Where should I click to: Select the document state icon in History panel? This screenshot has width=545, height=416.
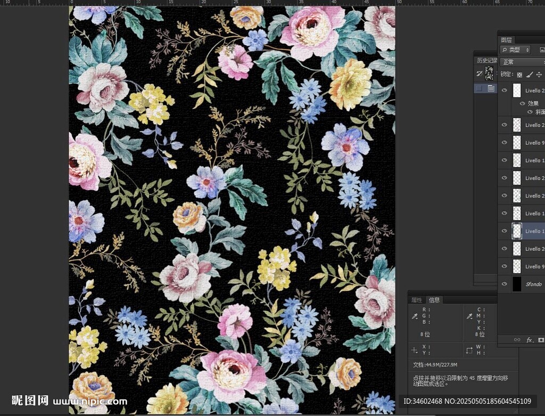click(x=491, y=88)
